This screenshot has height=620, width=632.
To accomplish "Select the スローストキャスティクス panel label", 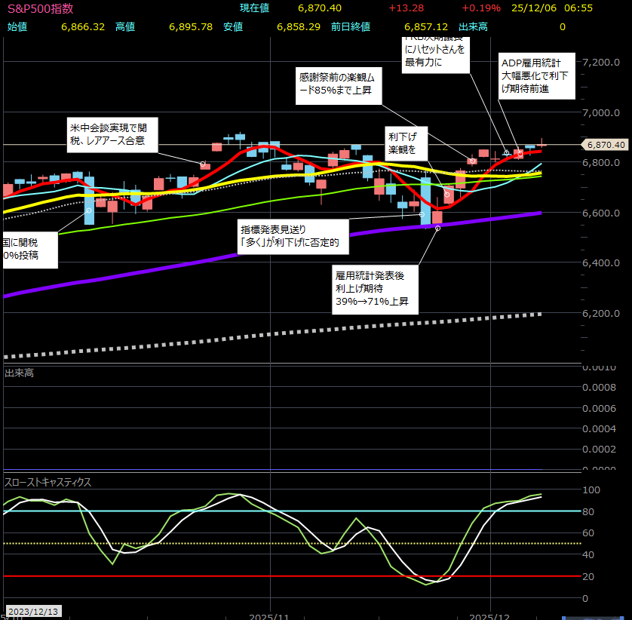I will (48, 482).
